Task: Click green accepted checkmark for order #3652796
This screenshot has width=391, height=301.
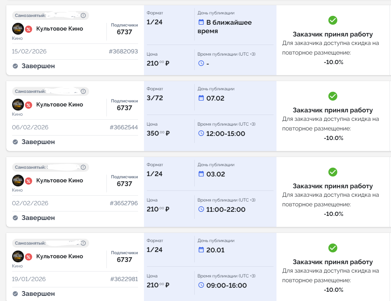Action: click(333, 172)
